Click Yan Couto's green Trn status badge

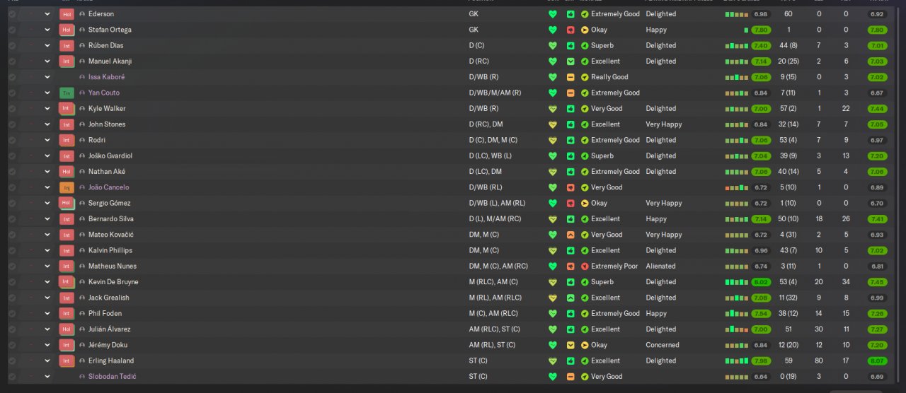coord(67,93)
